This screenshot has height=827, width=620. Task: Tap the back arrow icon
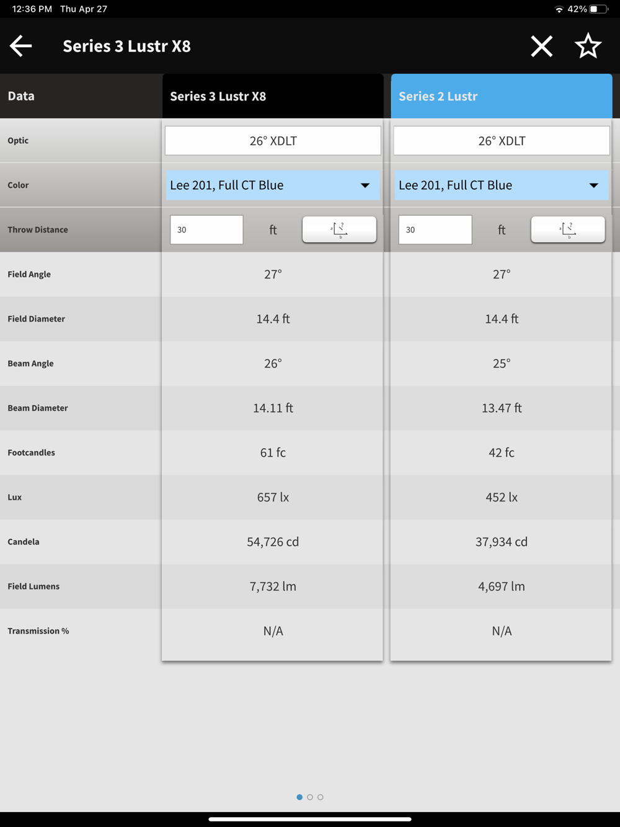point(20,46)
